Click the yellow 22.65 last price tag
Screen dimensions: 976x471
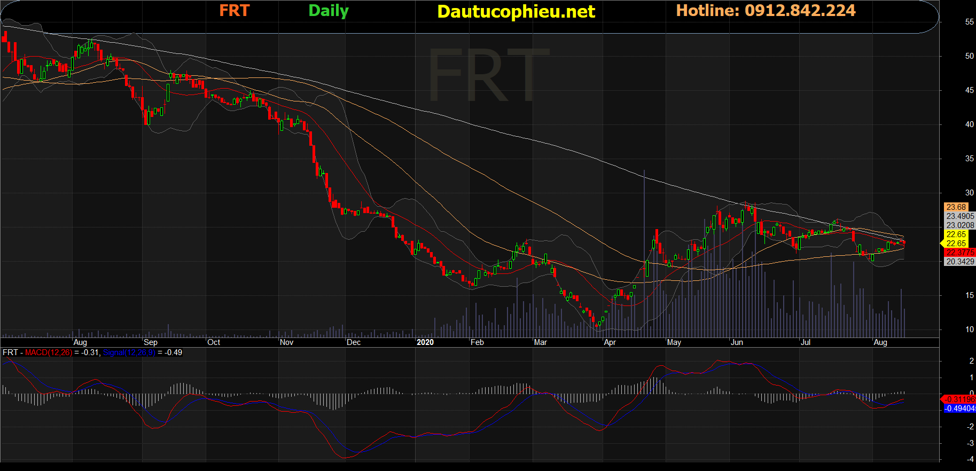pos(956,244)
